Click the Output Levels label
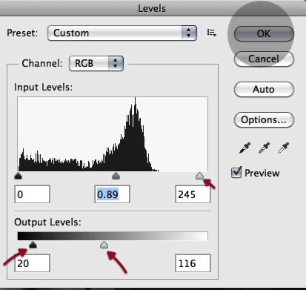The width and height of the screenshot is (306, 290). (47, 222)
